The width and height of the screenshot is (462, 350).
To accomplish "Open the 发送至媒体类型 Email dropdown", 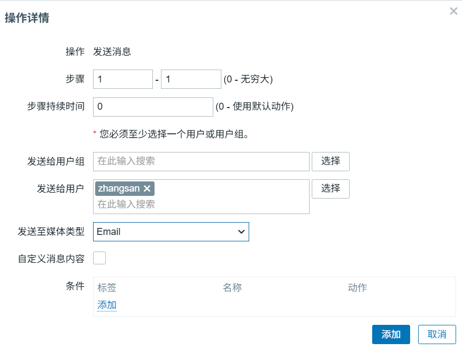I will click(x=171, y=232).
